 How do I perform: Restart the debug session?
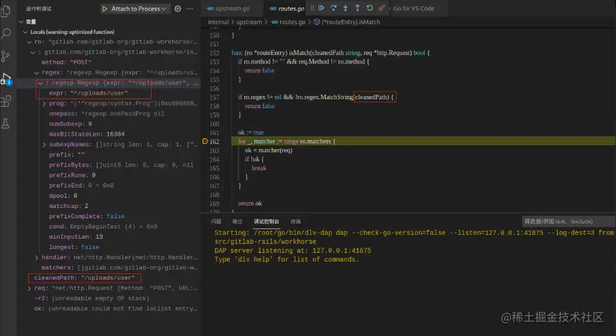pyautogui.click(x=370, y=8)
